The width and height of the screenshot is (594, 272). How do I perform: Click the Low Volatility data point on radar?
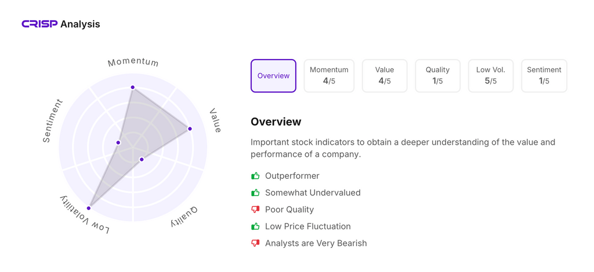pos(89,208)
